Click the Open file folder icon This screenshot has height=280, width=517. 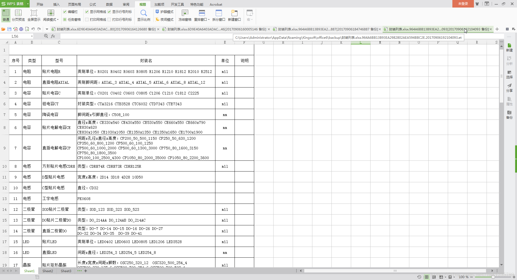point(3,29)
